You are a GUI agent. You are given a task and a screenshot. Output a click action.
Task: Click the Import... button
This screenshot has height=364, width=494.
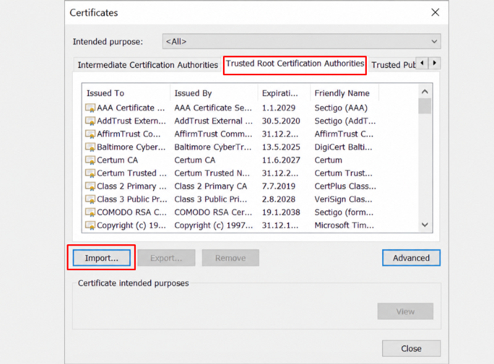(101, 258)
